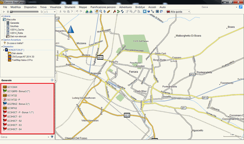The height and width of the screenshot is (144, 244).
Task: Click the greyed pencil Insert tool
Action: click(127, 12)
